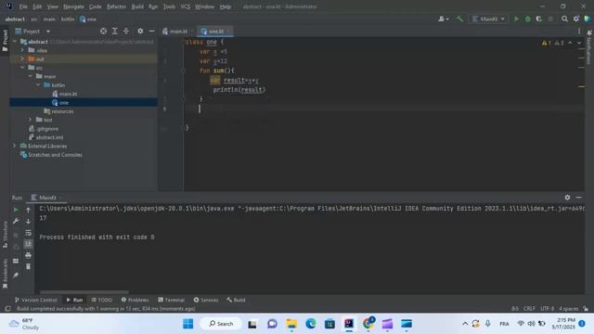Open Windows Start menu
This screenshot has height=334, width=594.
[x=187, y=324]
